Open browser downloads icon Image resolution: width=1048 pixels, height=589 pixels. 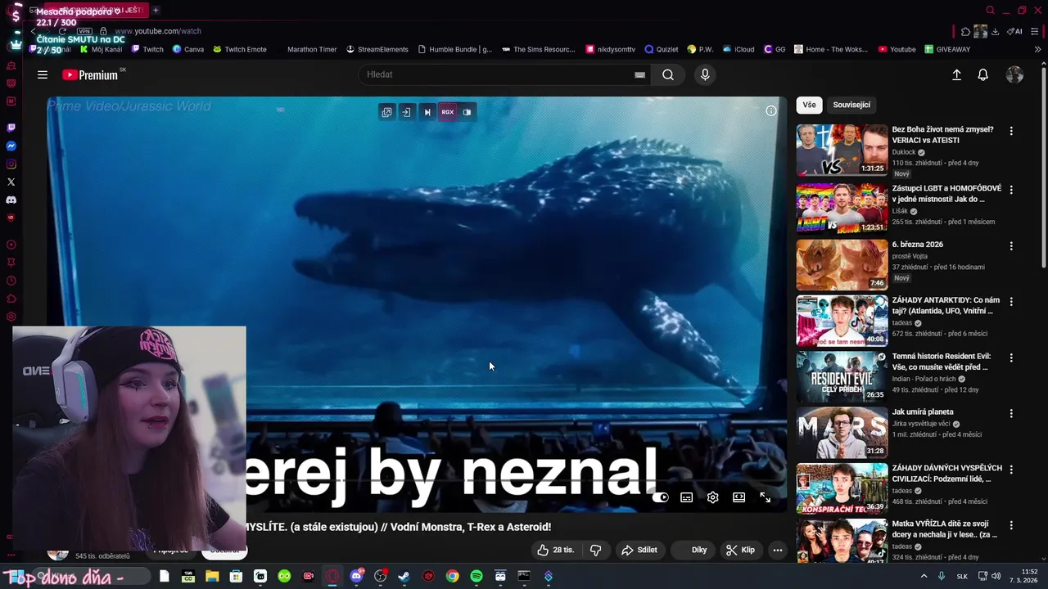coord(995,31)
